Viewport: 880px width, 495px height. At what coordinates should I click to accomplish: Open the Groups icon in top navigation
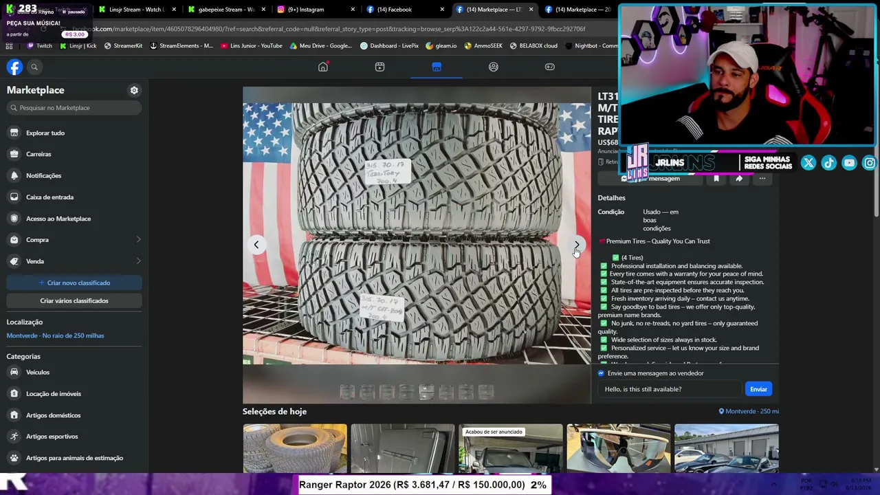pos(493,67)
